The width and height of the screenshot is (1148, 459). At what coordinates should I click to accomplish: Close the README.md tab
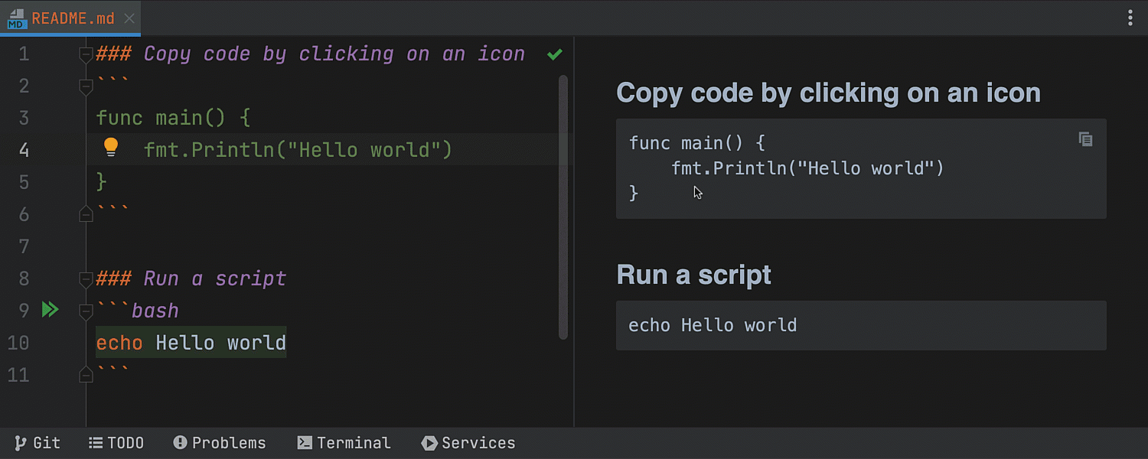(129, 18)
